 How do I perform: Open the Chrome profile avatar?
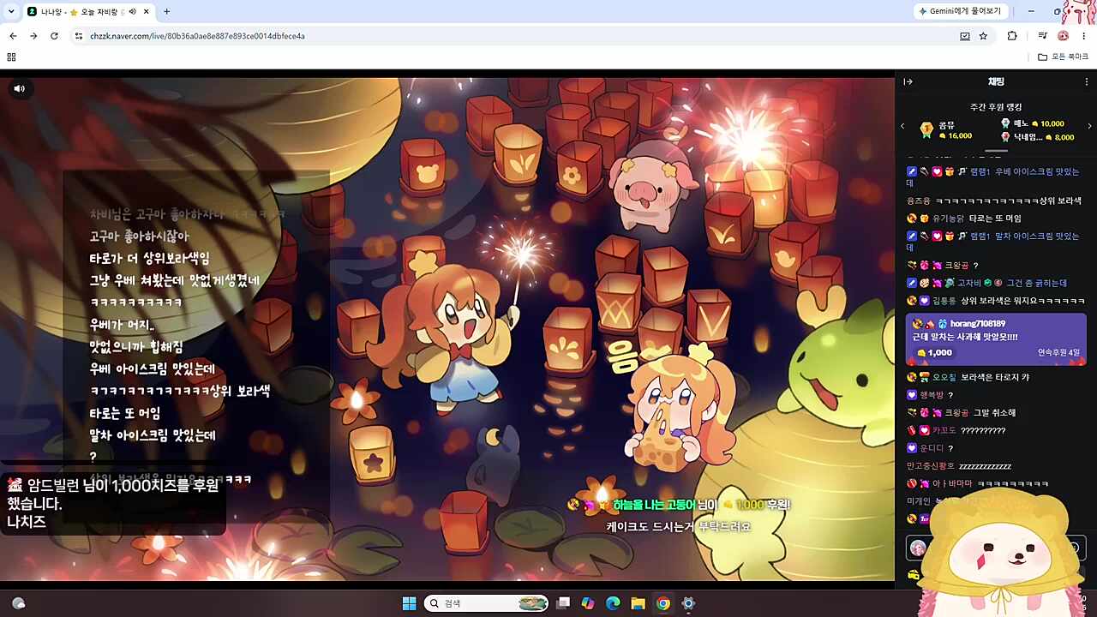point(1064,36)
